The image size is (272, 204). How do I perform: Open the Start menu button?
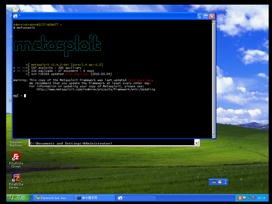(18, 198)
